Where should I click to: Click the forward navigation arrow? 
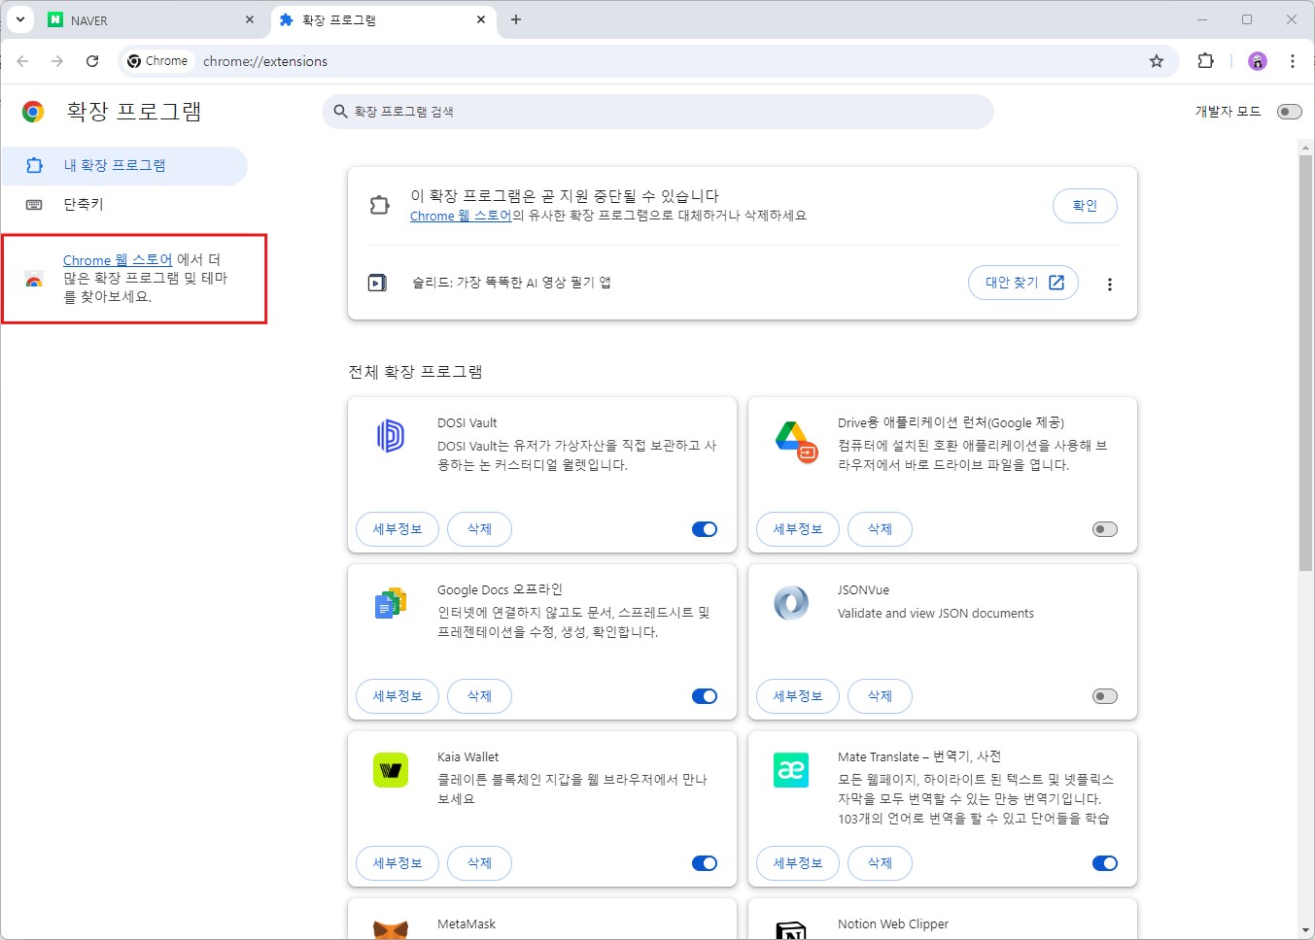(x=57, y=61)
